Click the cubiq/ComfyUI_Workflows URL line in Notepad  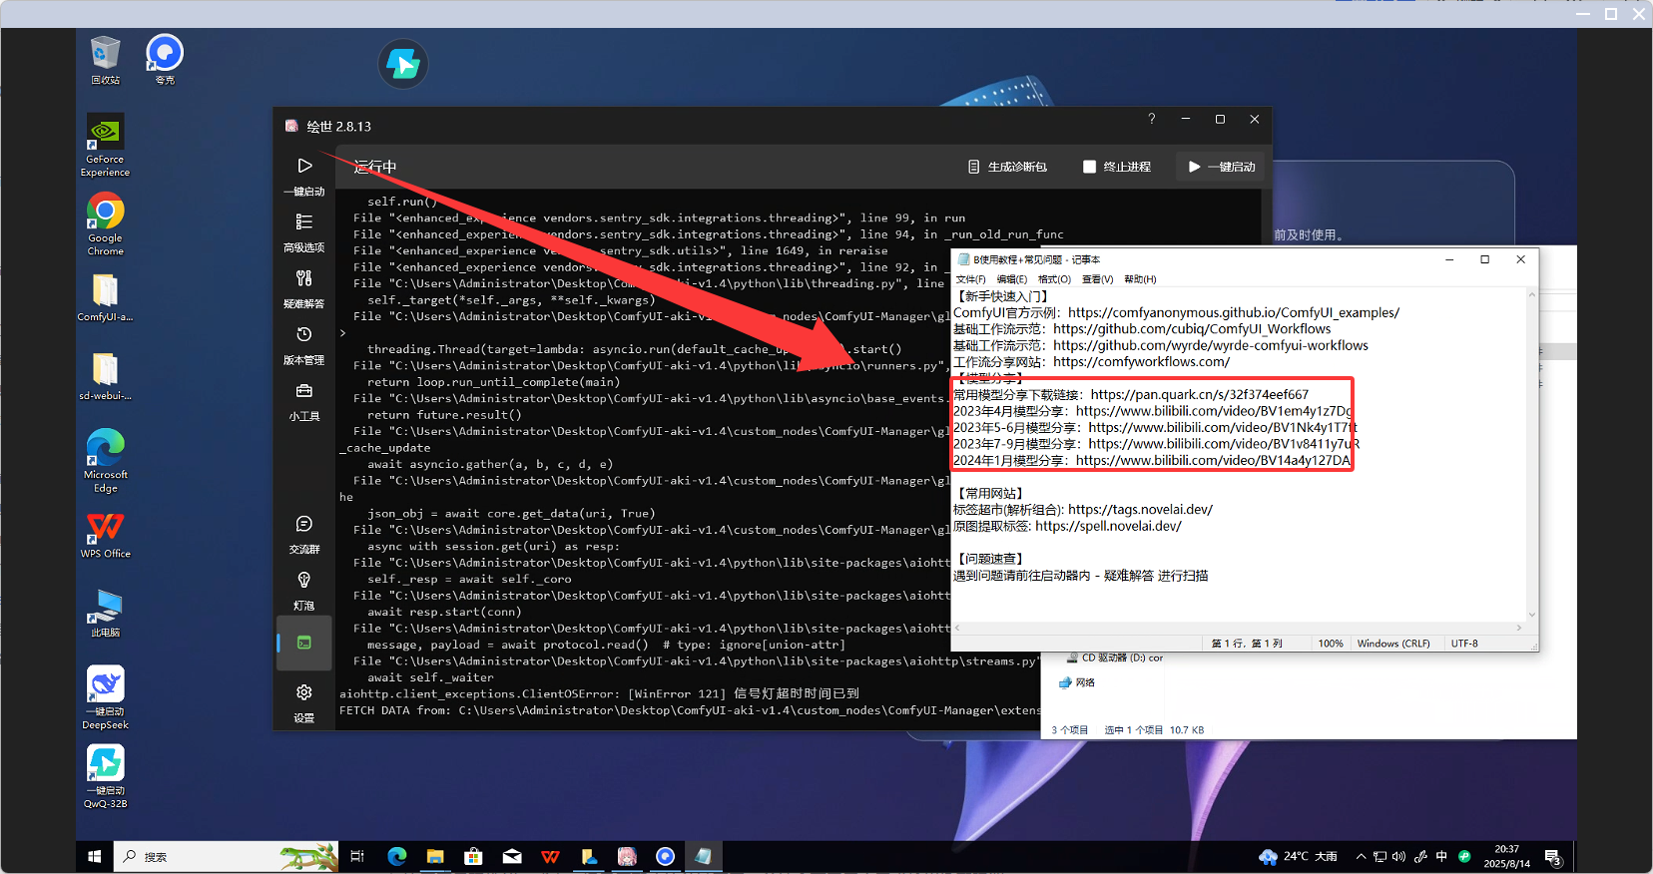(x=1142, y=329)
